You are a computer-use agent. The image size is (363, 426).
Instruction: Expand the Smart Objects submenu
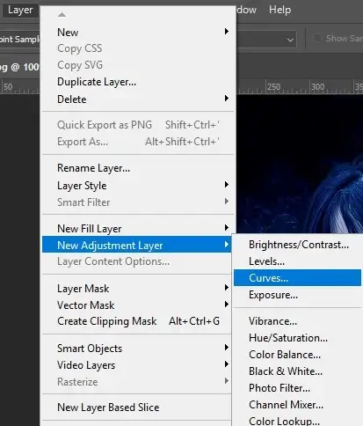click(138, 349)
